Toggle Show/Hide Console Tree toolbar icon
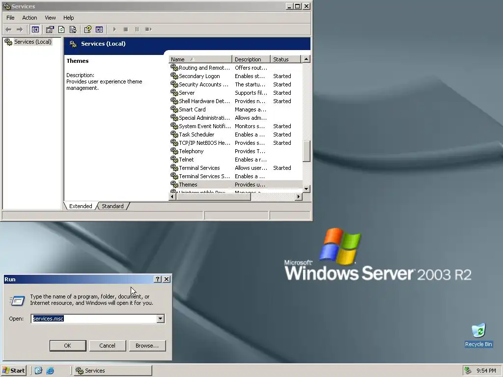The image size is (503, 377). pos(35,29)
